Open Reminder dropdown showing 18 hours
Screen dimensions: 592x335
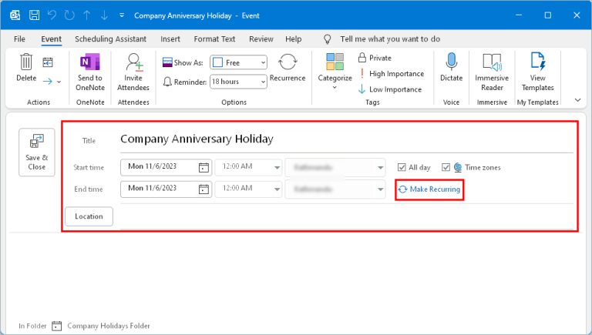[238, 82]
